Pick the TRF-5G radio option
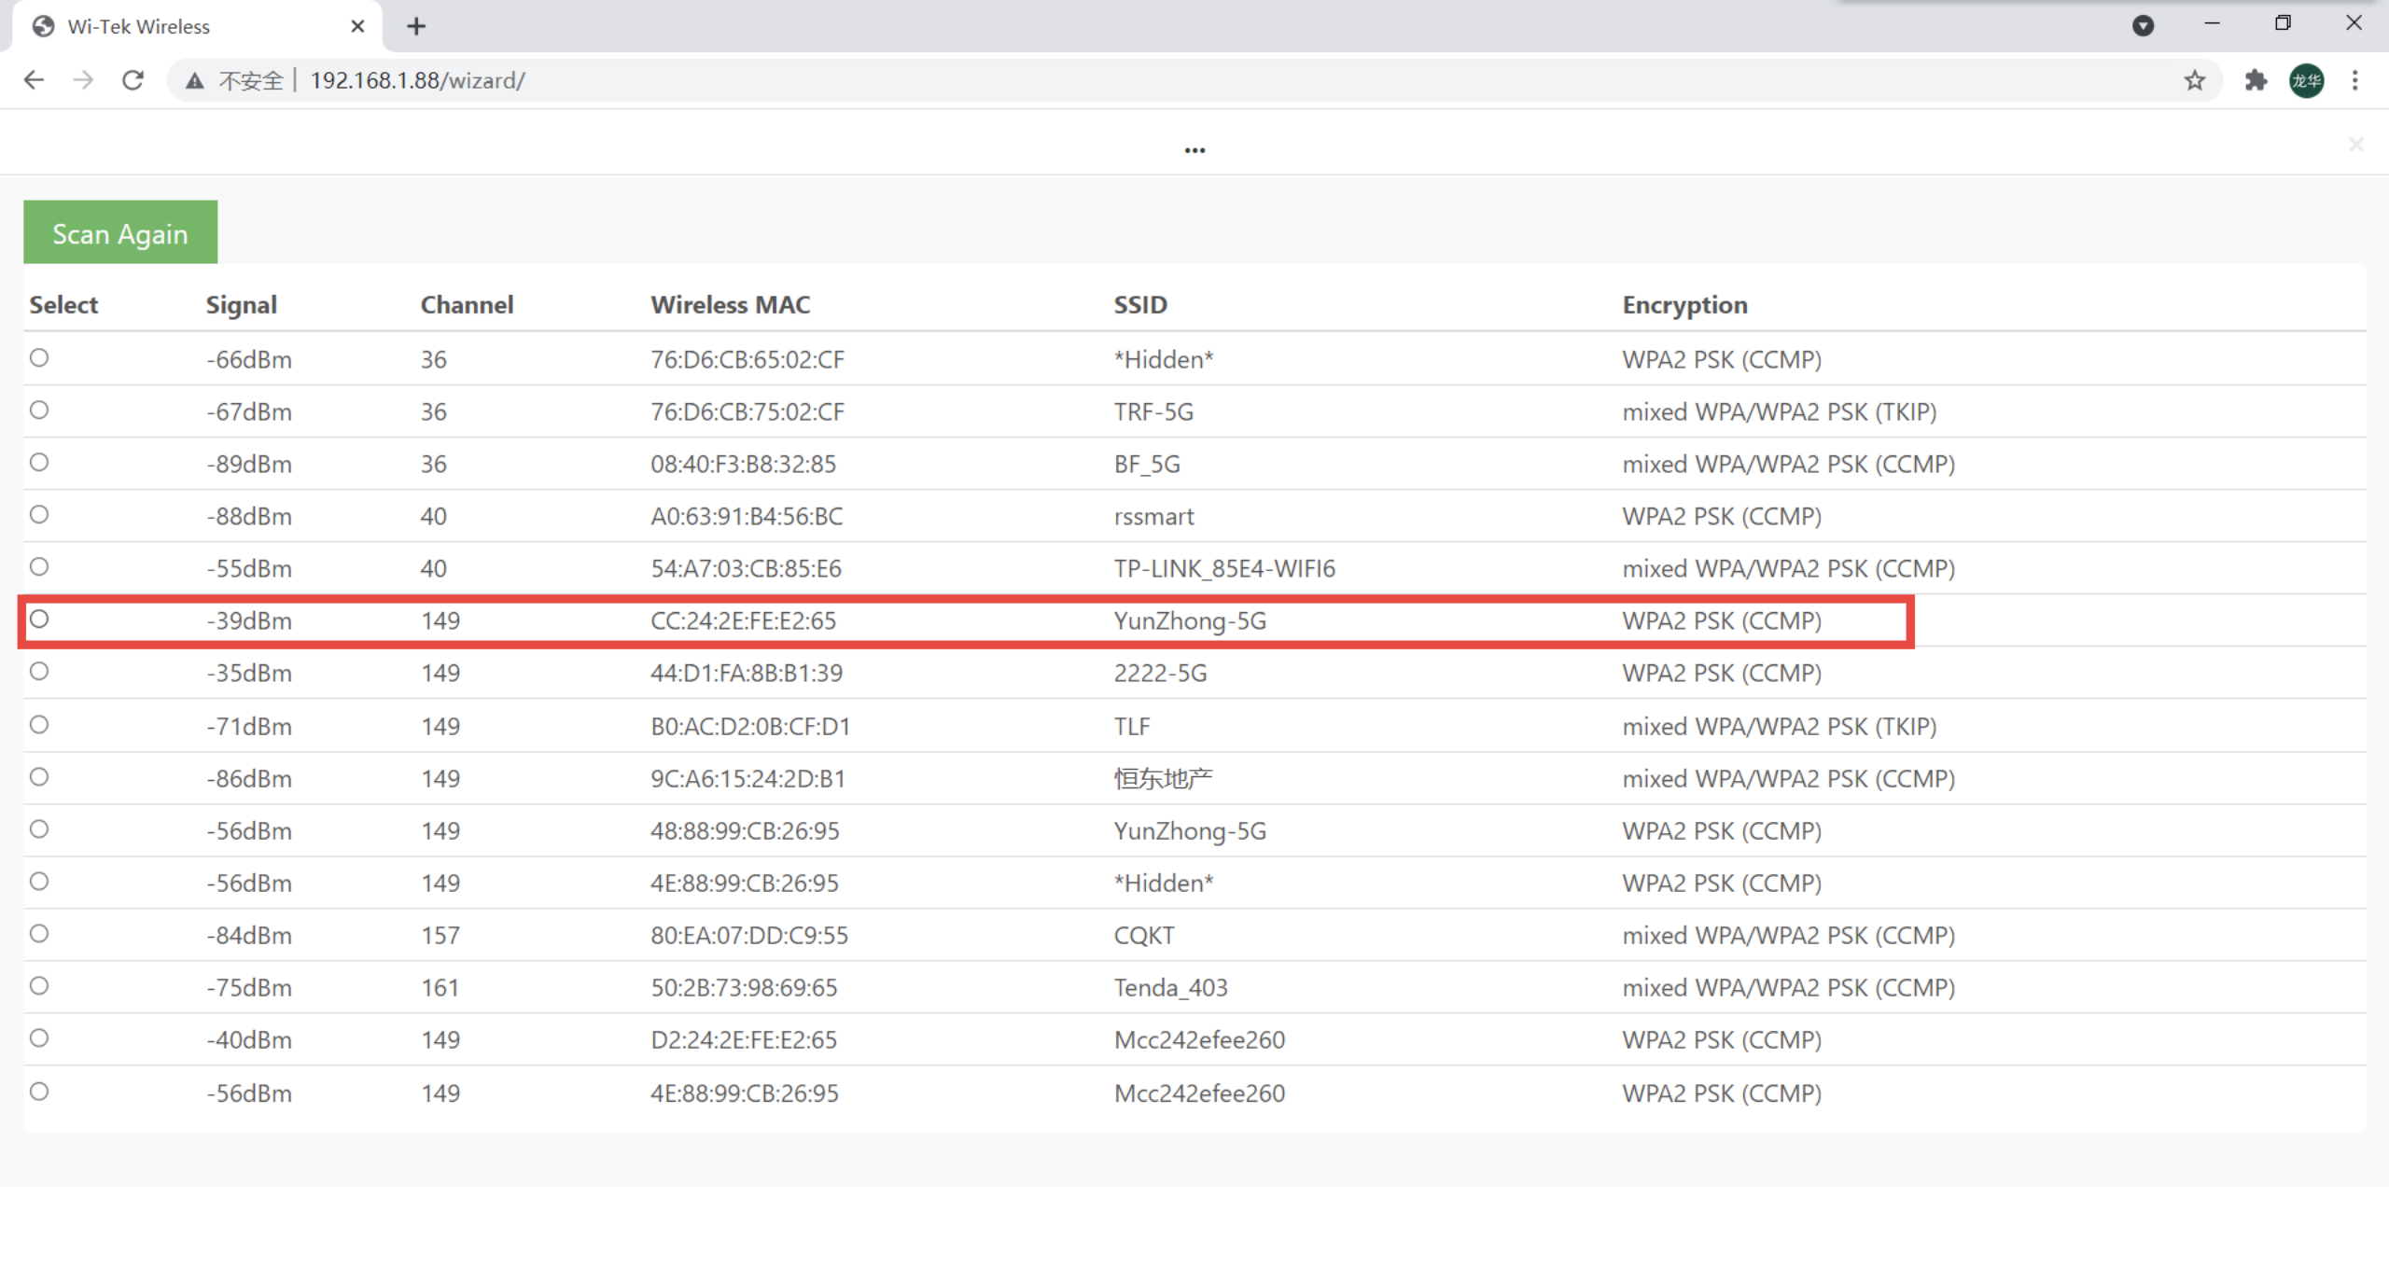 (x=39, y=410)
